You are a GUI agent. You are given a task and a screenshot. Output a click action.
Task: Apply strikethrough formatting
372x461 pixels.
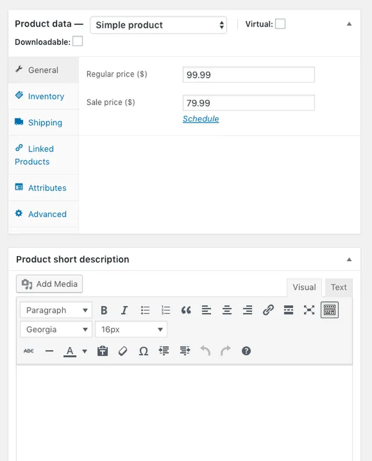coord(29,351)
